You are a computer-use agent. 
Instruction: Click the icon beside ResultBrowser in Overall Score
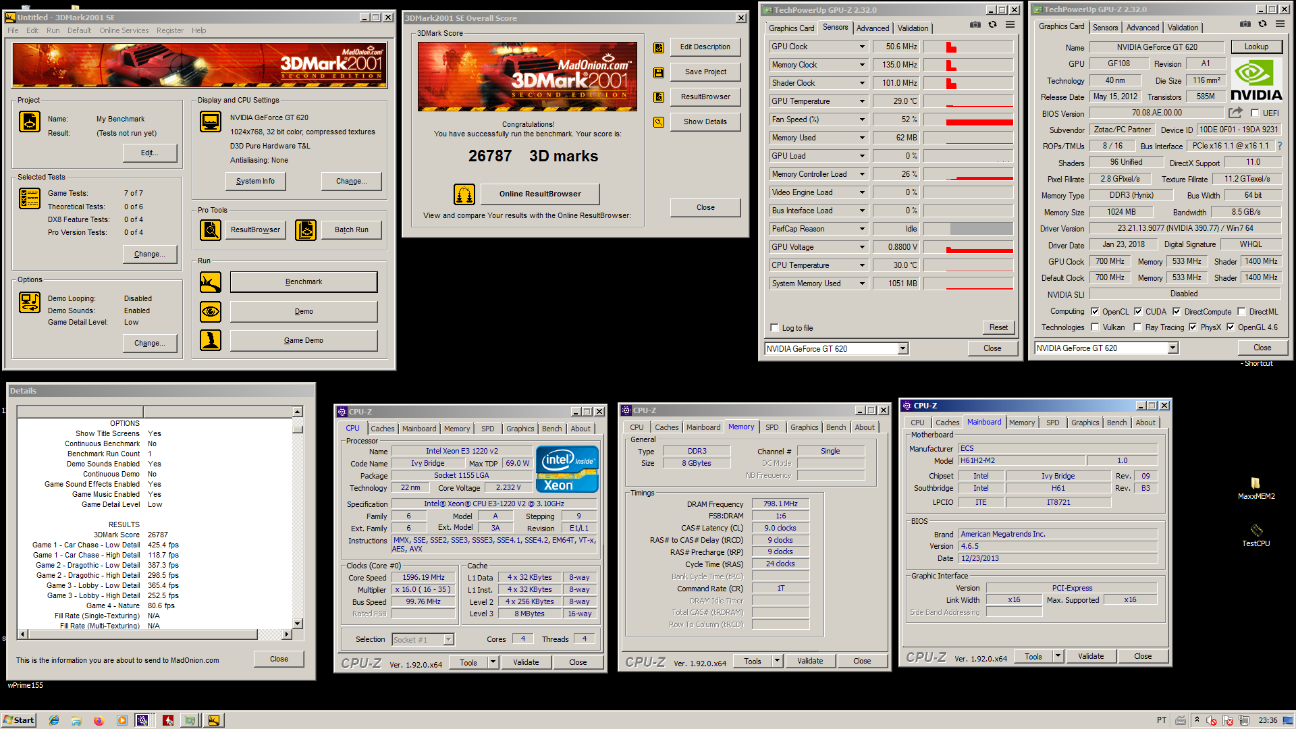pyautogui.click(x=659, y=97)
